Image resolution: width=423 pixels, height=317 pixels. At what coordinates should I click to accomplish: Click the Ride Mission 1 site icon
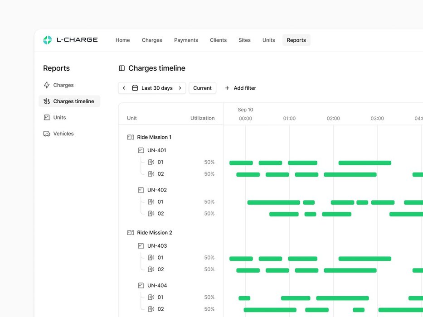(131, 137)
